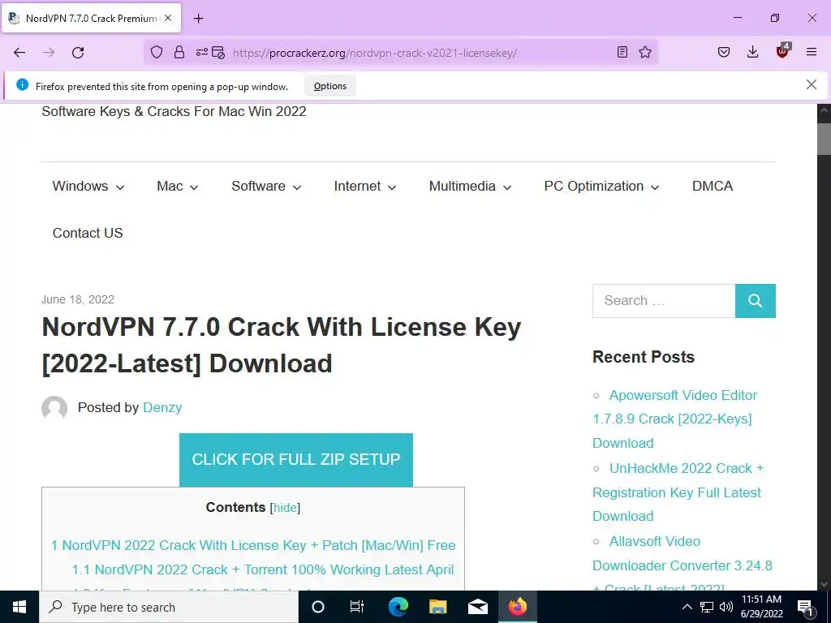Jump to section 1 NordVPN 2022 Crack
Viewport: 831px width, 623px height.
(x=253, y=545)
